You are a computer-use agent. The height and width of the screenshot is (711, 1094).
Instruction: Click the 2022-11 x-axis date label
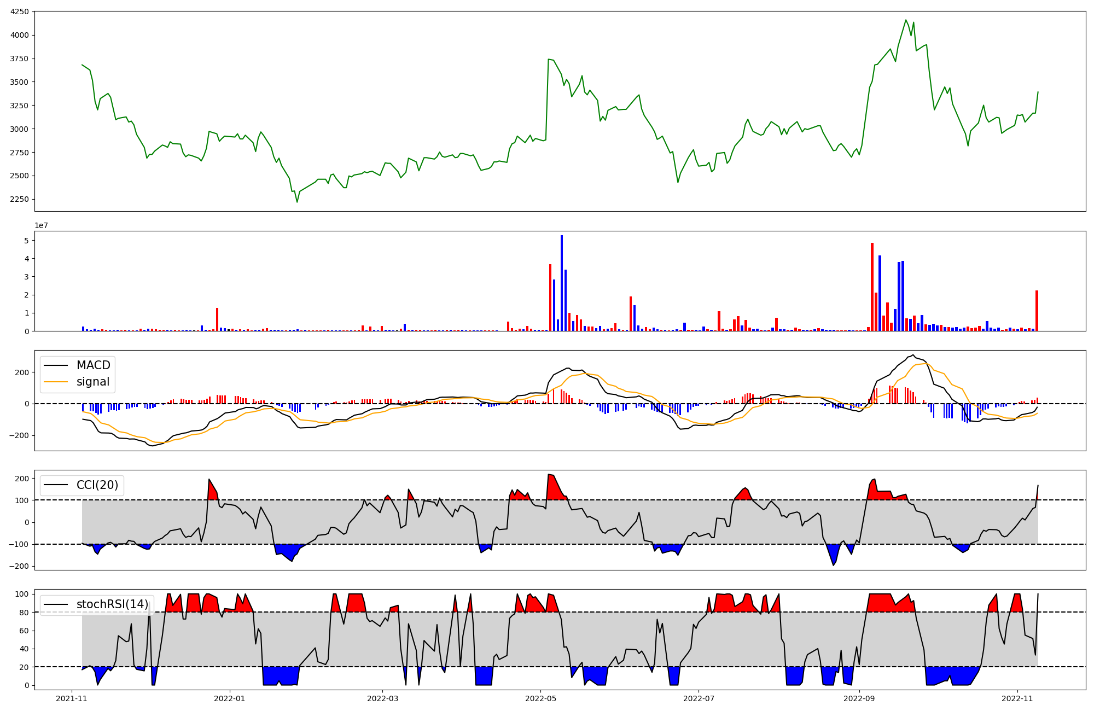point(1017,698)
